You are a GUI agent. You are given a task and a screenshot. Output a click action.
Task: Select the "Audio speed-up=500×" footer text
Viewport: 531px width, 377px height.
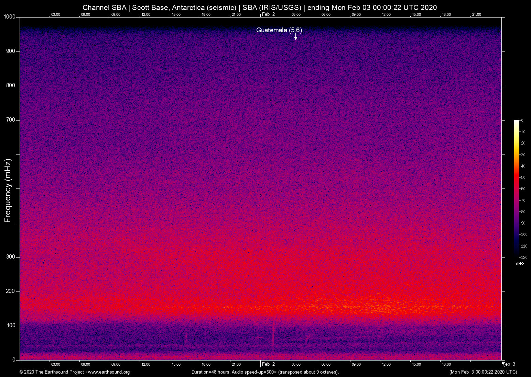tap(254, 372)
